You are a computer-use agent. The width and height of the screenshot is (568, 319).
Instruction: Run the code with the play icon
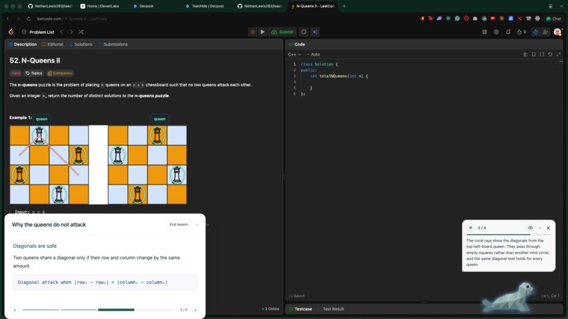[x=263, y=32]
